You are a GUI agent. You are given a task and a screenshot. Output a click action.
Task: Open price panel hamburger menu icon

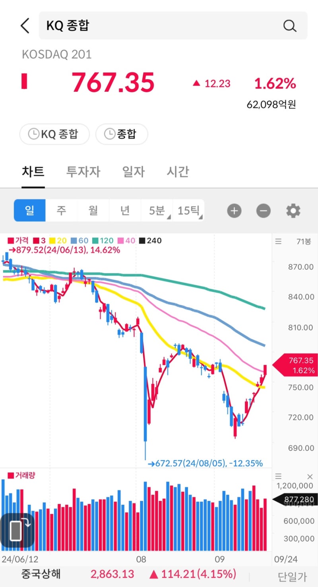pos(278,241)
